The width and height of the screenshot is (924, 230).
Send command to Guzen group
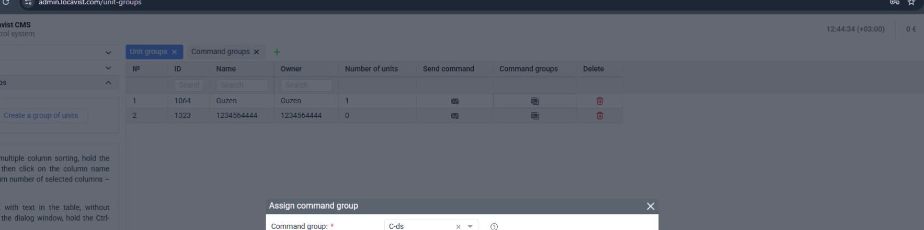point(454,101)
